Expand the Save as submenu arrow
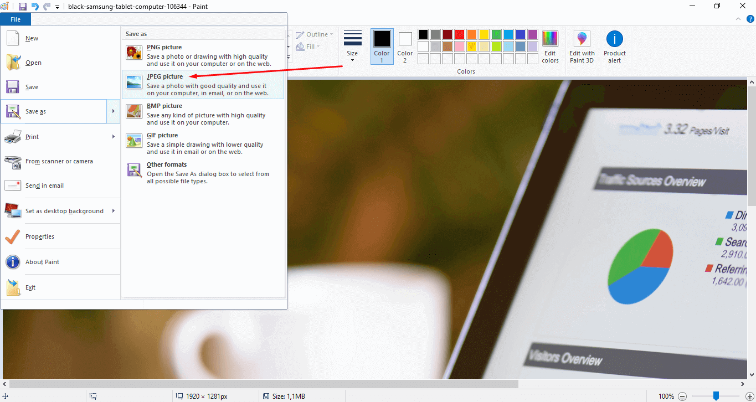 [113, 111]
